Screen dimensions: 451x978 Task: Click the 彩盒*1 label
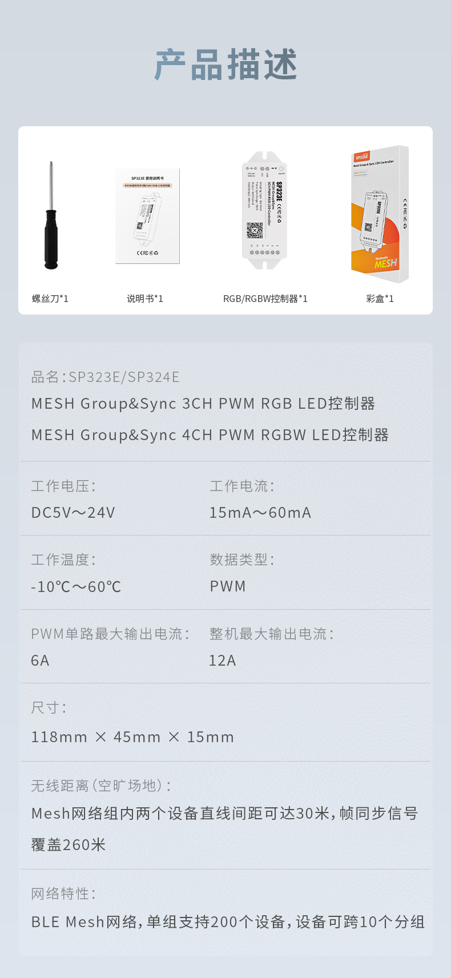pyautogui.click(x=380, y=299)
